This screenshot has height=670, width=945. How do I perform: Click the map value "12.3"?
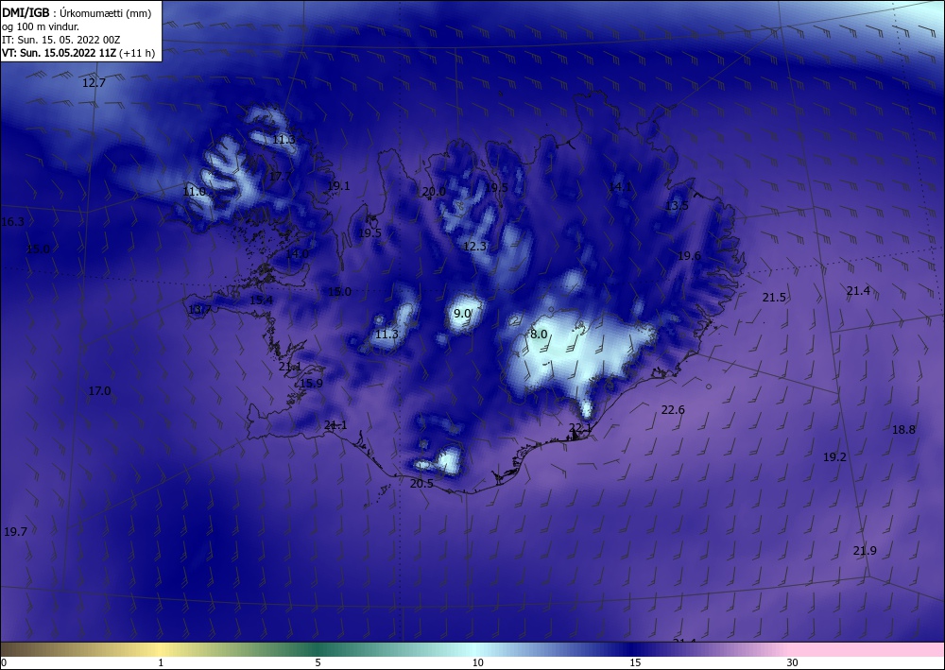pos(475,247)
